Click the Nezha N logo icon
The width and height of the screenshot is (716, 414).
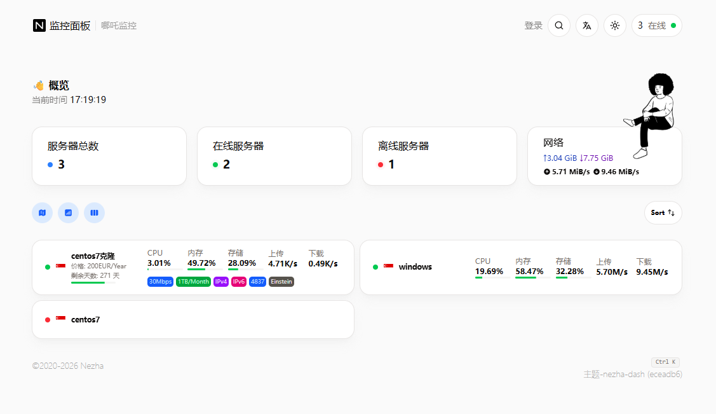click(39, 25)
